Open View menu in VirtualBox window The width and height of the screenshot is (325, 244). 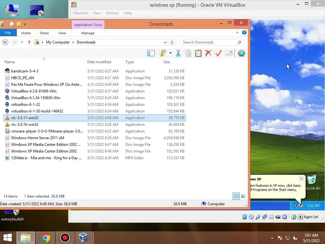click(x=97, y=13)
